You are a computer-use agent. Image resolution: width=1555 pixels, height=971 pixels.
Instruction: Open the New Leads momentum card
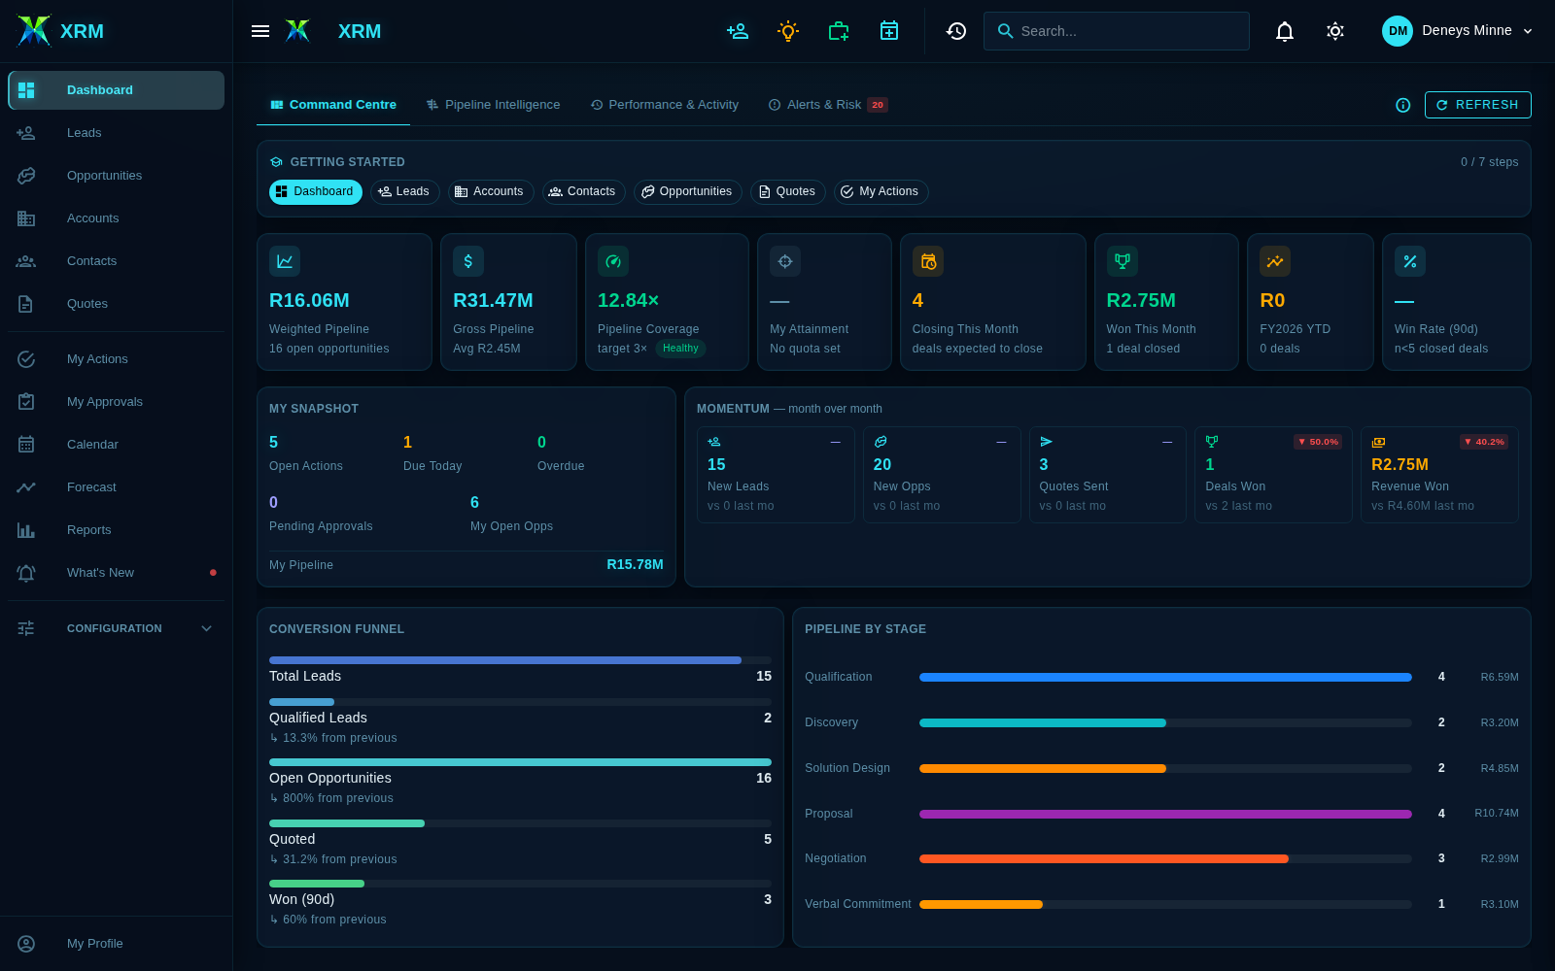776,475
